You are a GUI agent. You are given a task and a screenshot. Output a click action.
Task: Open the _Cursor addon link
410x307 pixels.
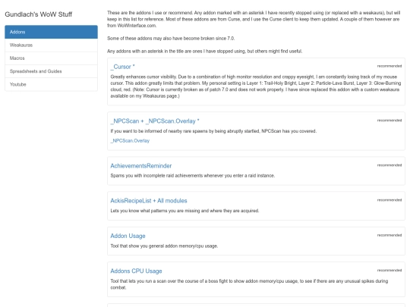coord(123,67)
